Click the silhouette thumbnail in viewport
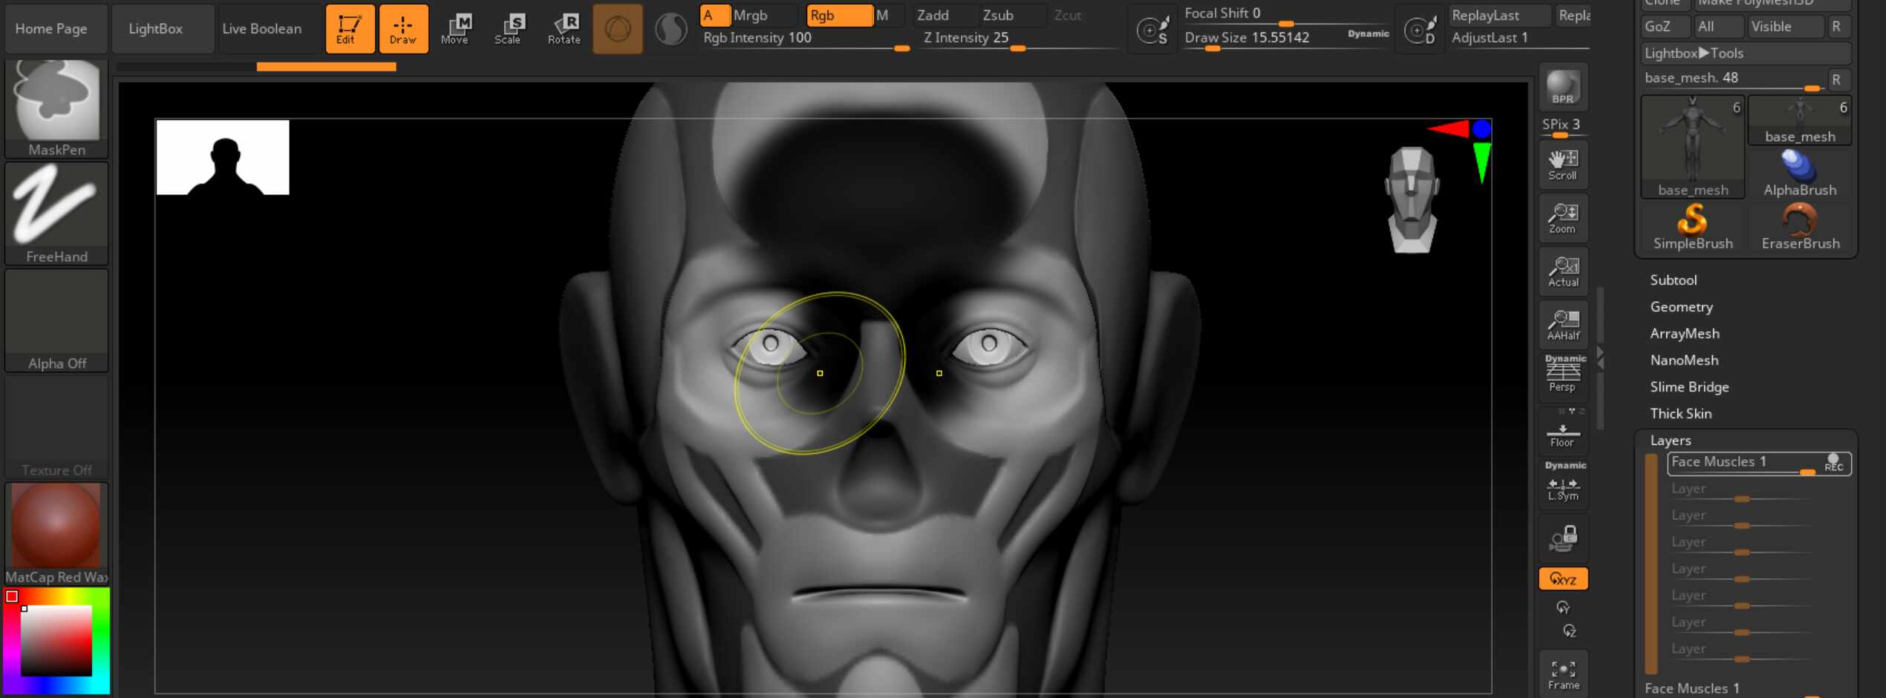 coord(223,157)
